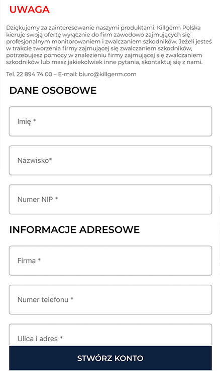Click the Nazwisko placeholder asterisk
Image resolution: width=220 pixels, height=383 pixels.
[50, 159]
